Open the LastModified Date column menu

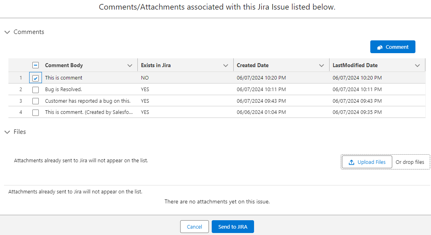point(417,66)
